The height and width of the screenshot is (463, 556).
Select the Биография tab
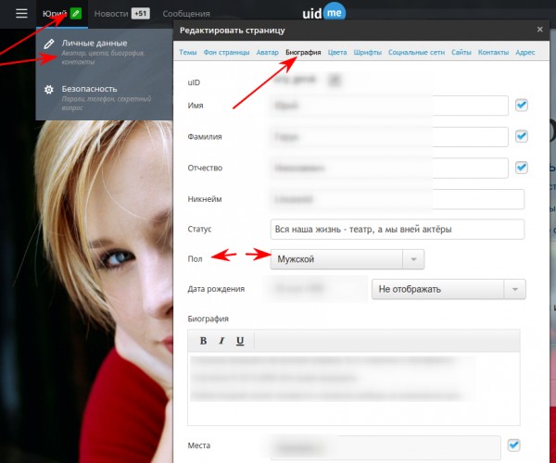(303, 53)
